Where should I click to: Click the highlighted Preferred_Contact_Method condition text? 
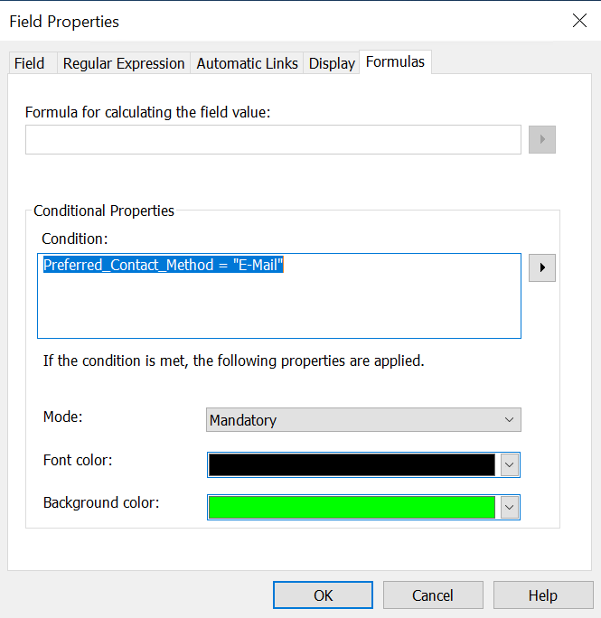click(164, 266)
